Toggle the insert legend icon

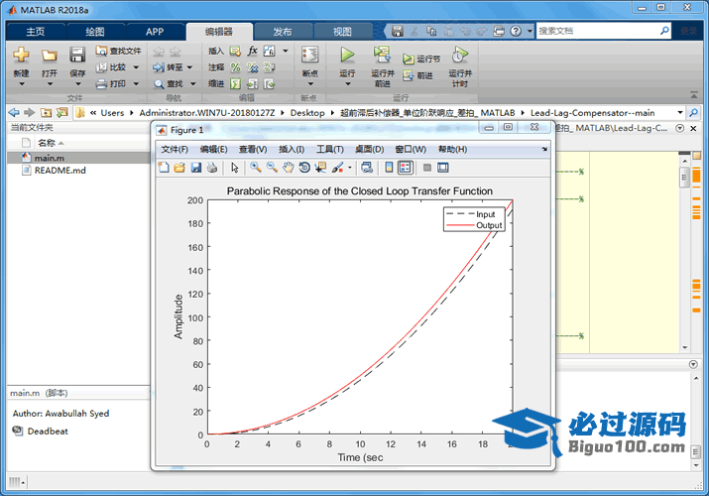tap(406, 168)
